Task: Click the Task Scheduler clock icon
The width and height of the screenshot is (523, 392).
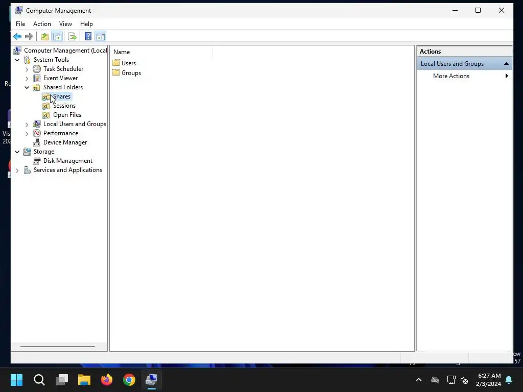Action: (37, 69)
